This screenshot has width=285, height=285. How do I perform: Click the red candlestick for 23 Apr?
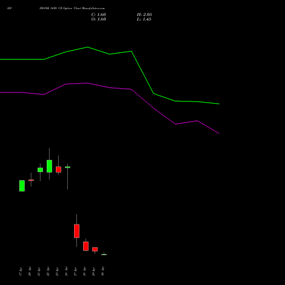(x=59, y=169)
